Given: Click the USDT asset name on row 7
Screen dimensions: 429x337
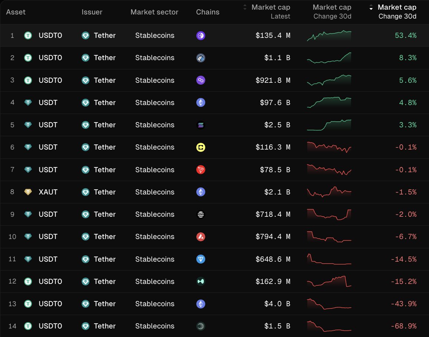Looking at the screenshot, I should pos(48,170).
